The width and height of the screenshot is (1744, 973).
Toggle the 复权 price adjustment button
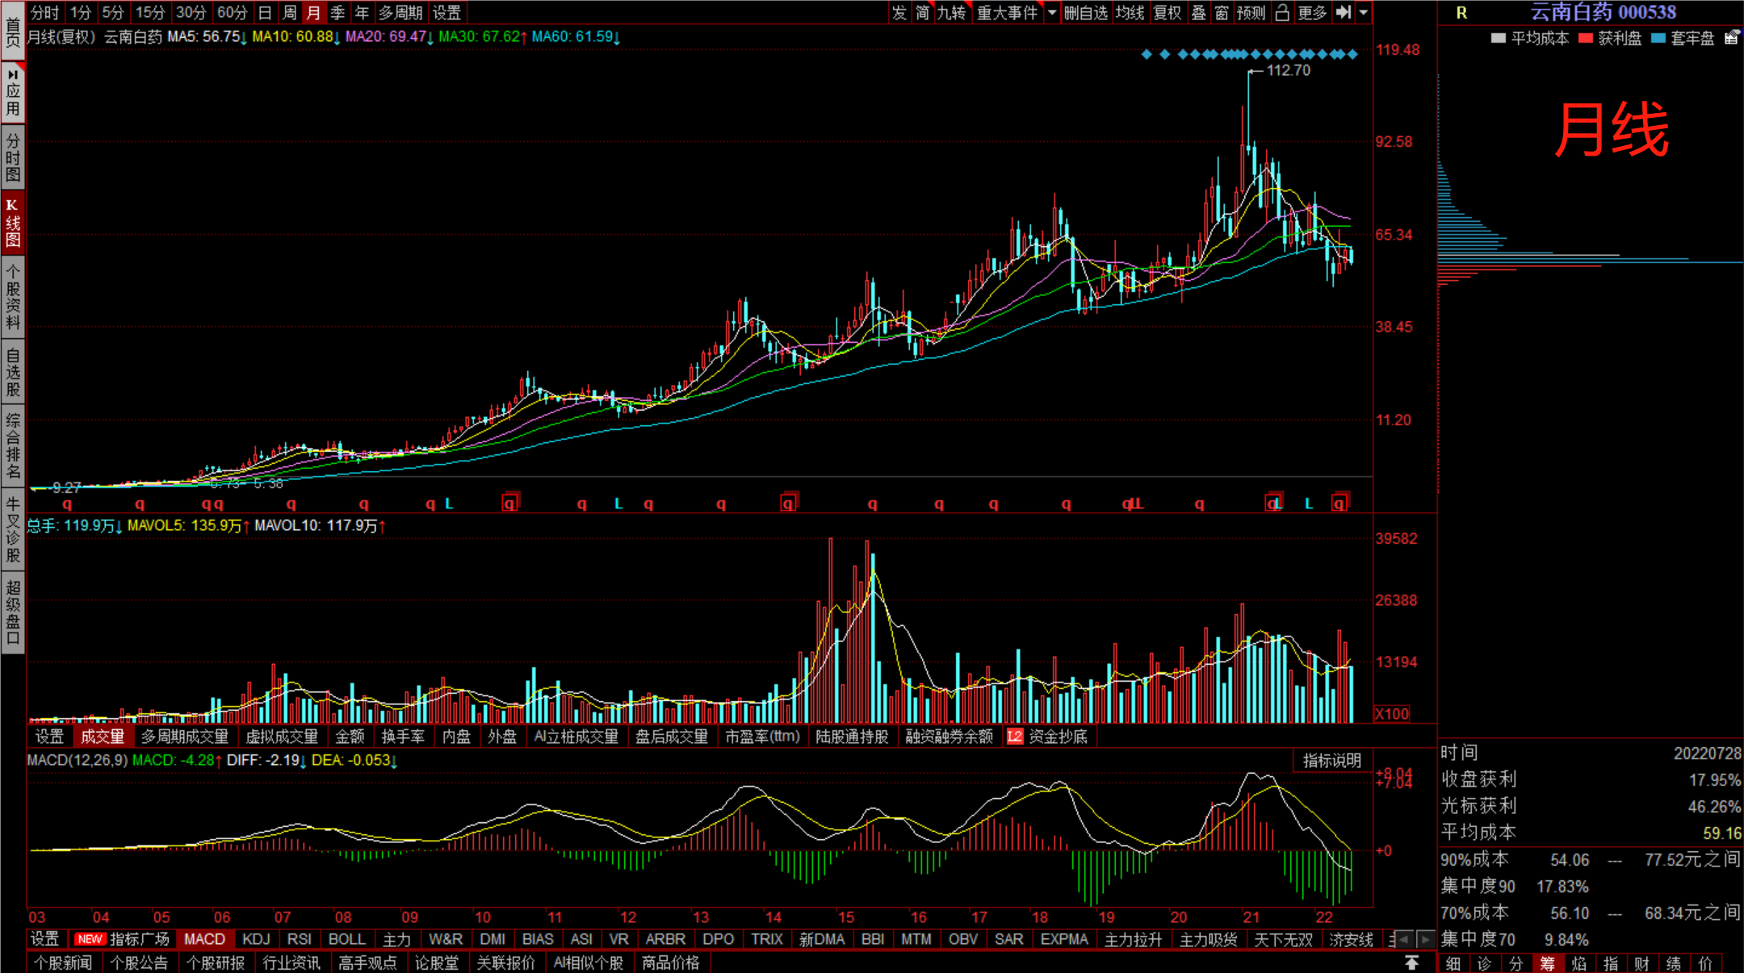coord(1168,12)
